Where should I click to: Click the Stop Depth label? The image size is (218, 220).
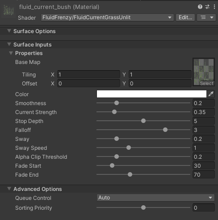tap(29, 121)
